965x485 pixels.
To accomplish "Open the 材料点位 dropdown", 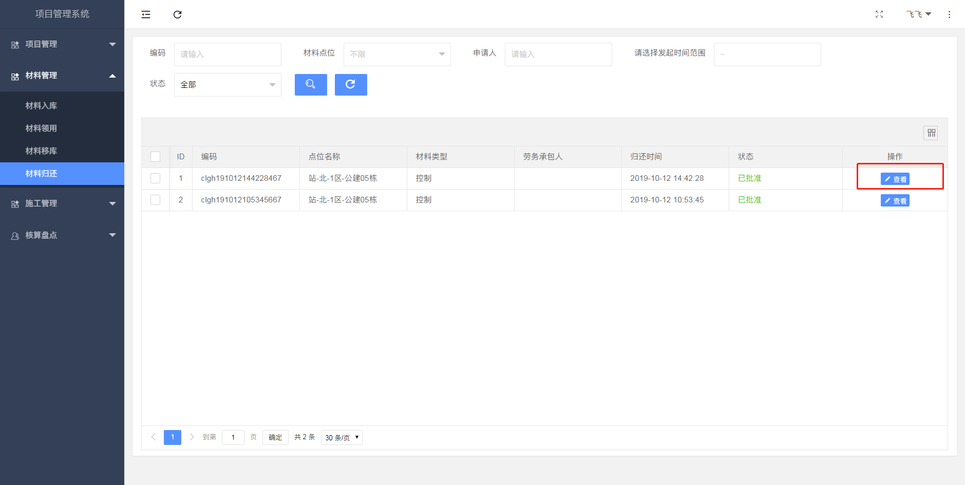I will point(397,54).
